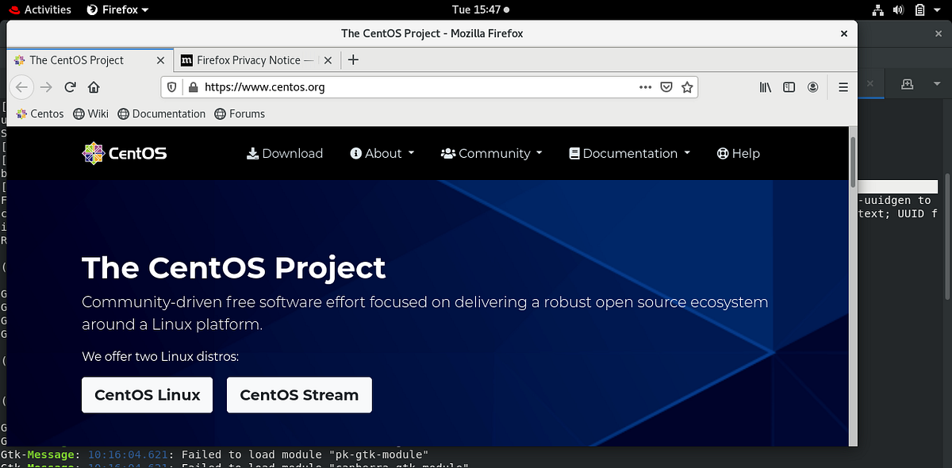Click upload icon in background window

pos(908,84)
